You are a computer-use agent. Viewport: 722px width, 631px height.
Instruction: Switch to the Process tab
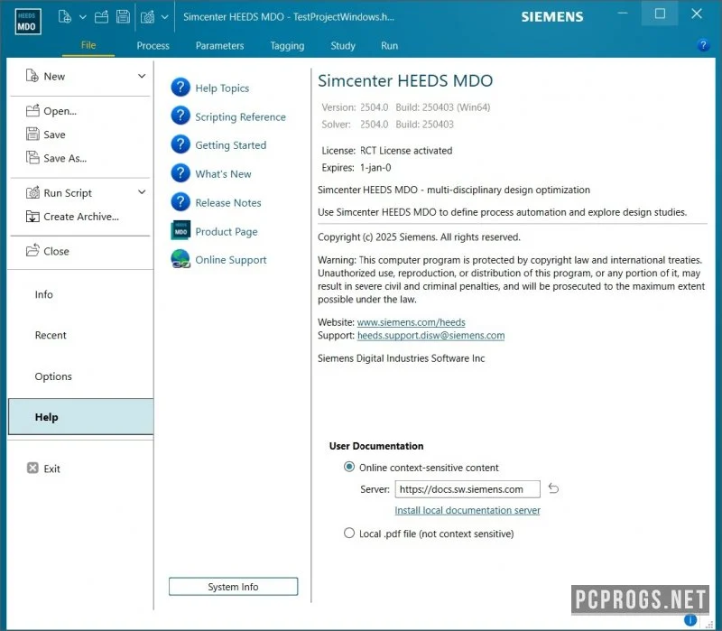coord(153,46)
